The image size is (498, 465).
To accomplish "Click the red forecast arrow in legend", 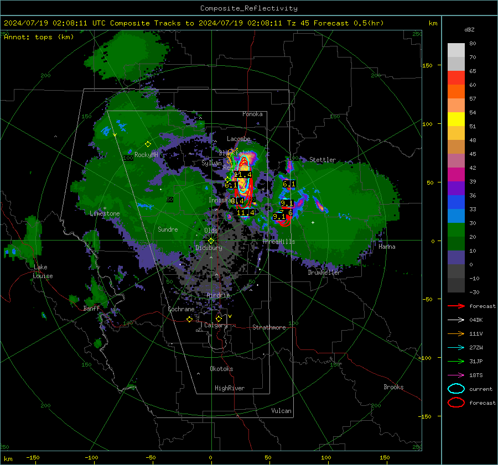I will click(456, 306).
